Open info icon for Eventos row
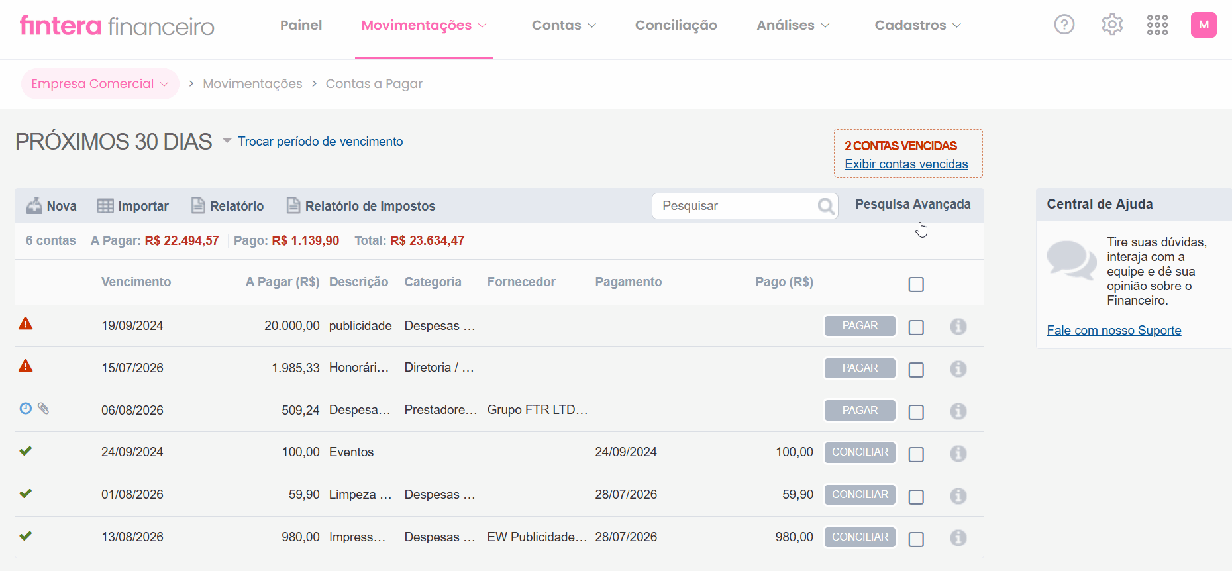Screen dimensions: 1232x571 958,454
